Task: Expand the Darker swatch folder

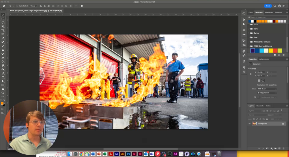Action: 249,33
